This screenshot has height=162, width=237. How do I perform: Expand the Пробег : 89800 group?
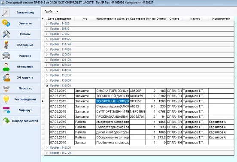47,29
